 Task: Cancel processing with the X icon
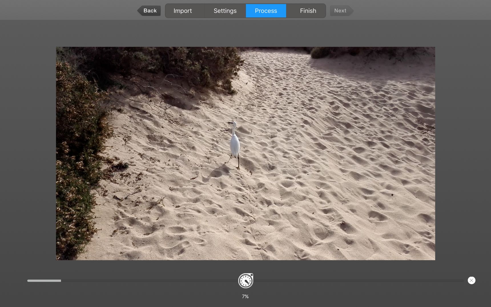[x=472, y=280]
